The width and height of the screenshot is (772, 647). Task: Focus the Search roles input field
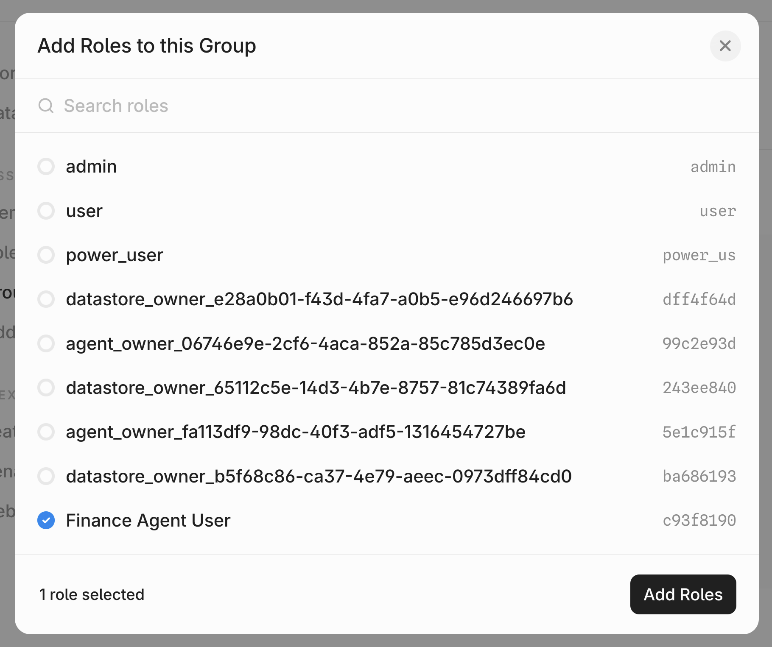(255, 106)
